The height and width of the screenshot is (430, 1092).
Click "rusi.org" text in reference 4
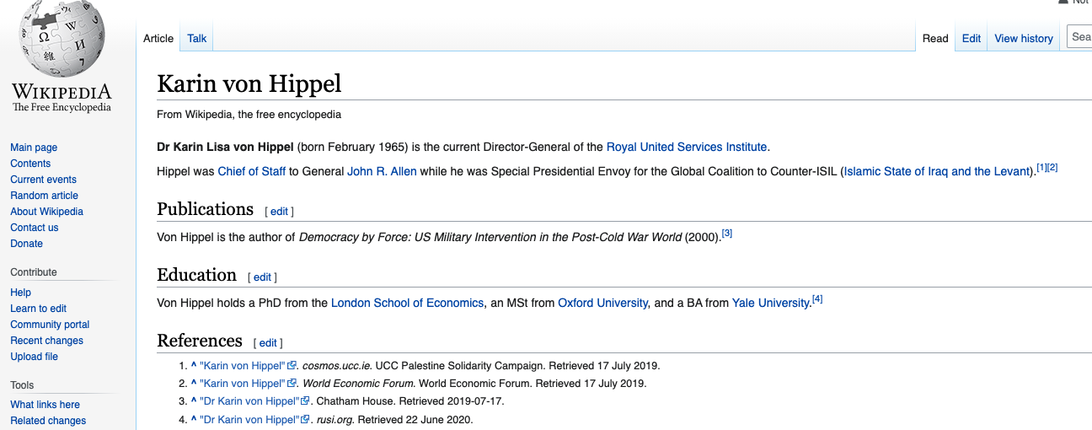[x=335, y=419]
